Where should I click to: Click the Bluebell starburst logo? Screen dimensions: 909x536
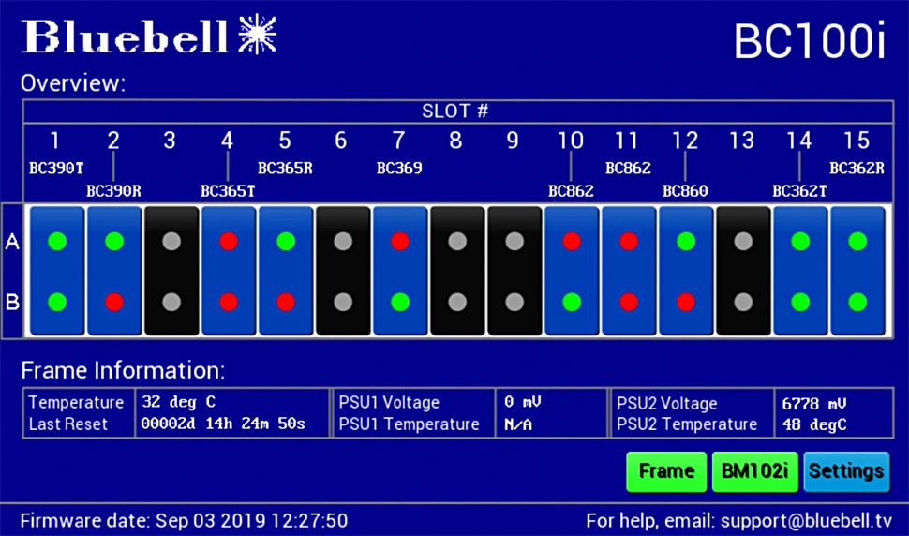coord(258,35)
